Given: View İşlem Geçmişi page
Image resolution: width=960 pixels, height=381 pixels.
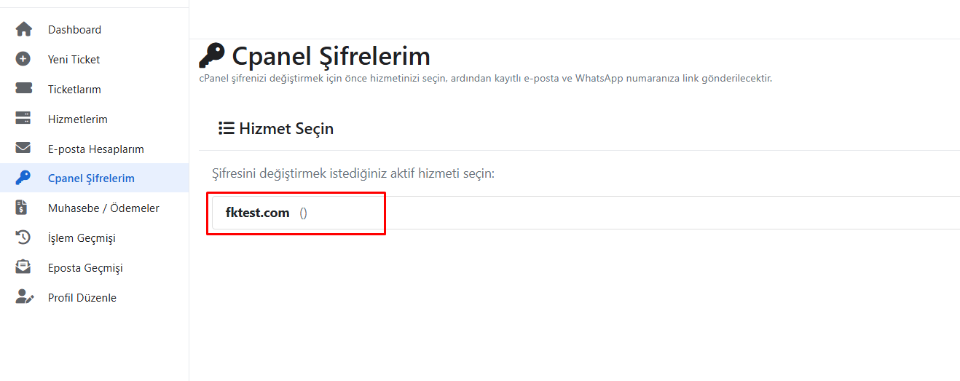Looking at the screenshot, I should pos(82,238).
